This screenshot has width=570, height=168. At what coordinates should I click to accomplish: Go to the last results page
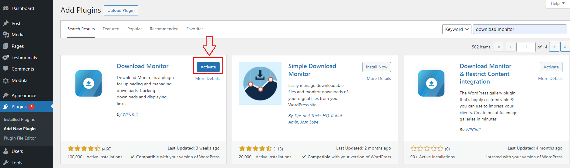click(565, 47)
